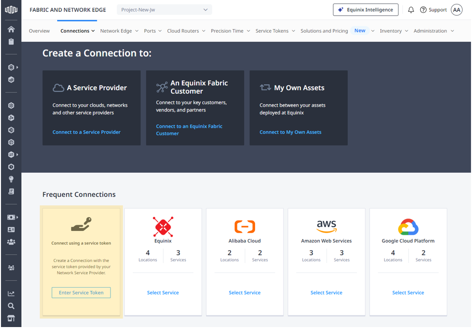Open the Connections menu tab
This screenshot has height=331, width=472.
[78, 31]
